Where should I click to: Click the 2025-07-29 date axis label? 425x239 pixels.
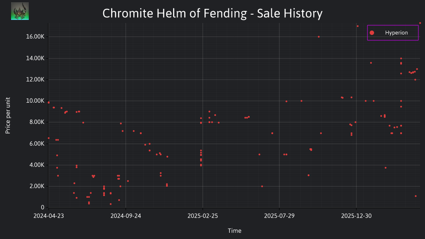click(x=279, y=216)
